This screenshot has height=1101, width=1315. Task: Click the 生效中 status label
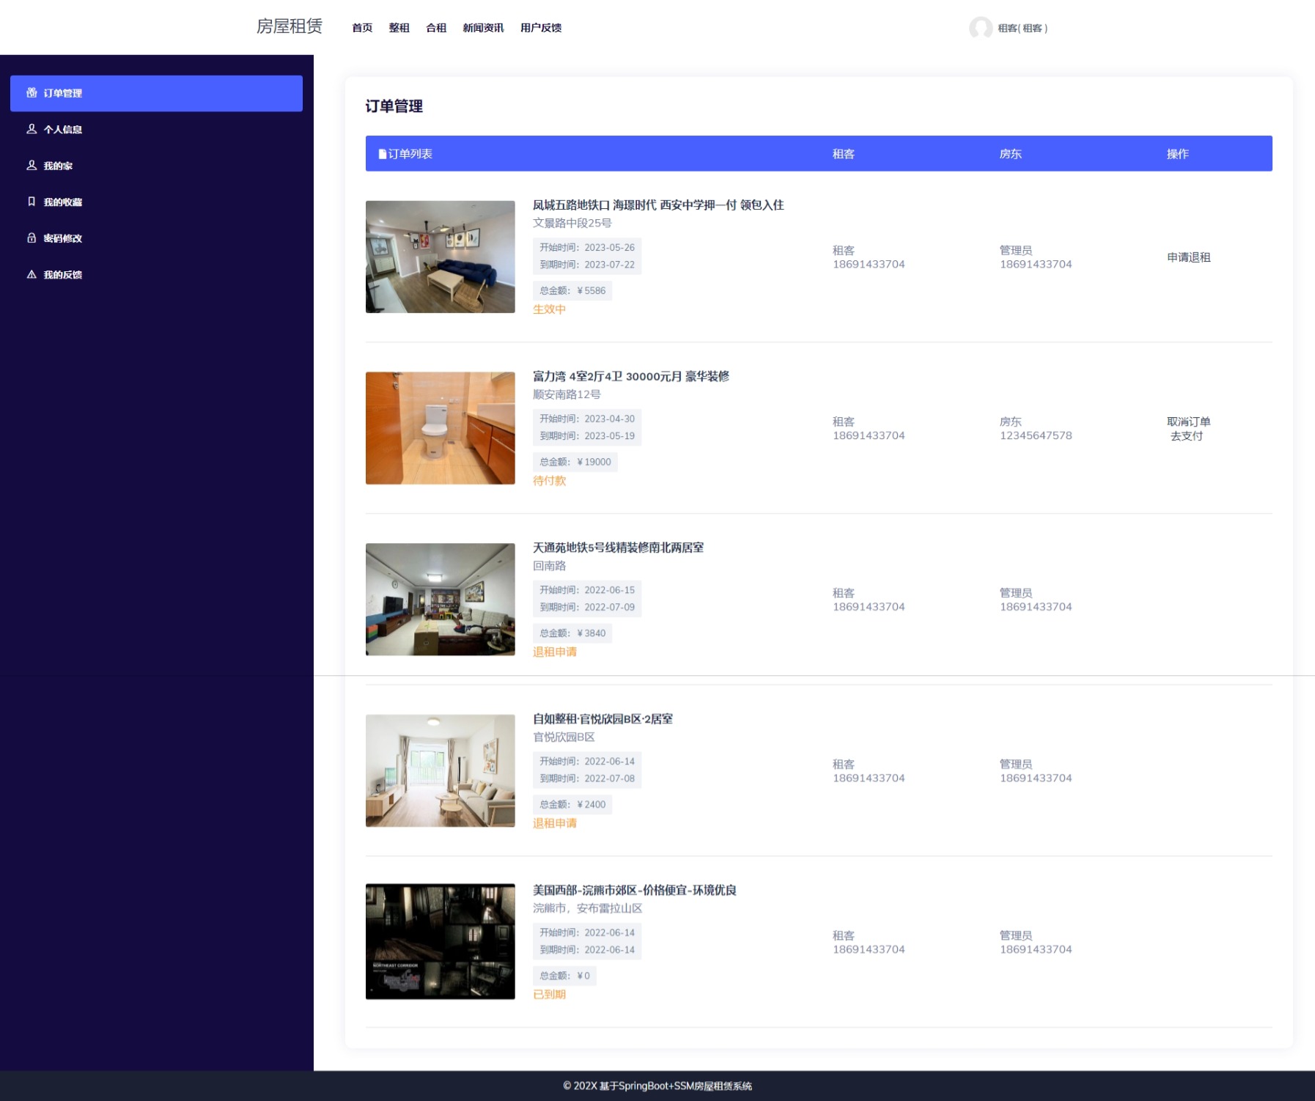coord(549,309)
